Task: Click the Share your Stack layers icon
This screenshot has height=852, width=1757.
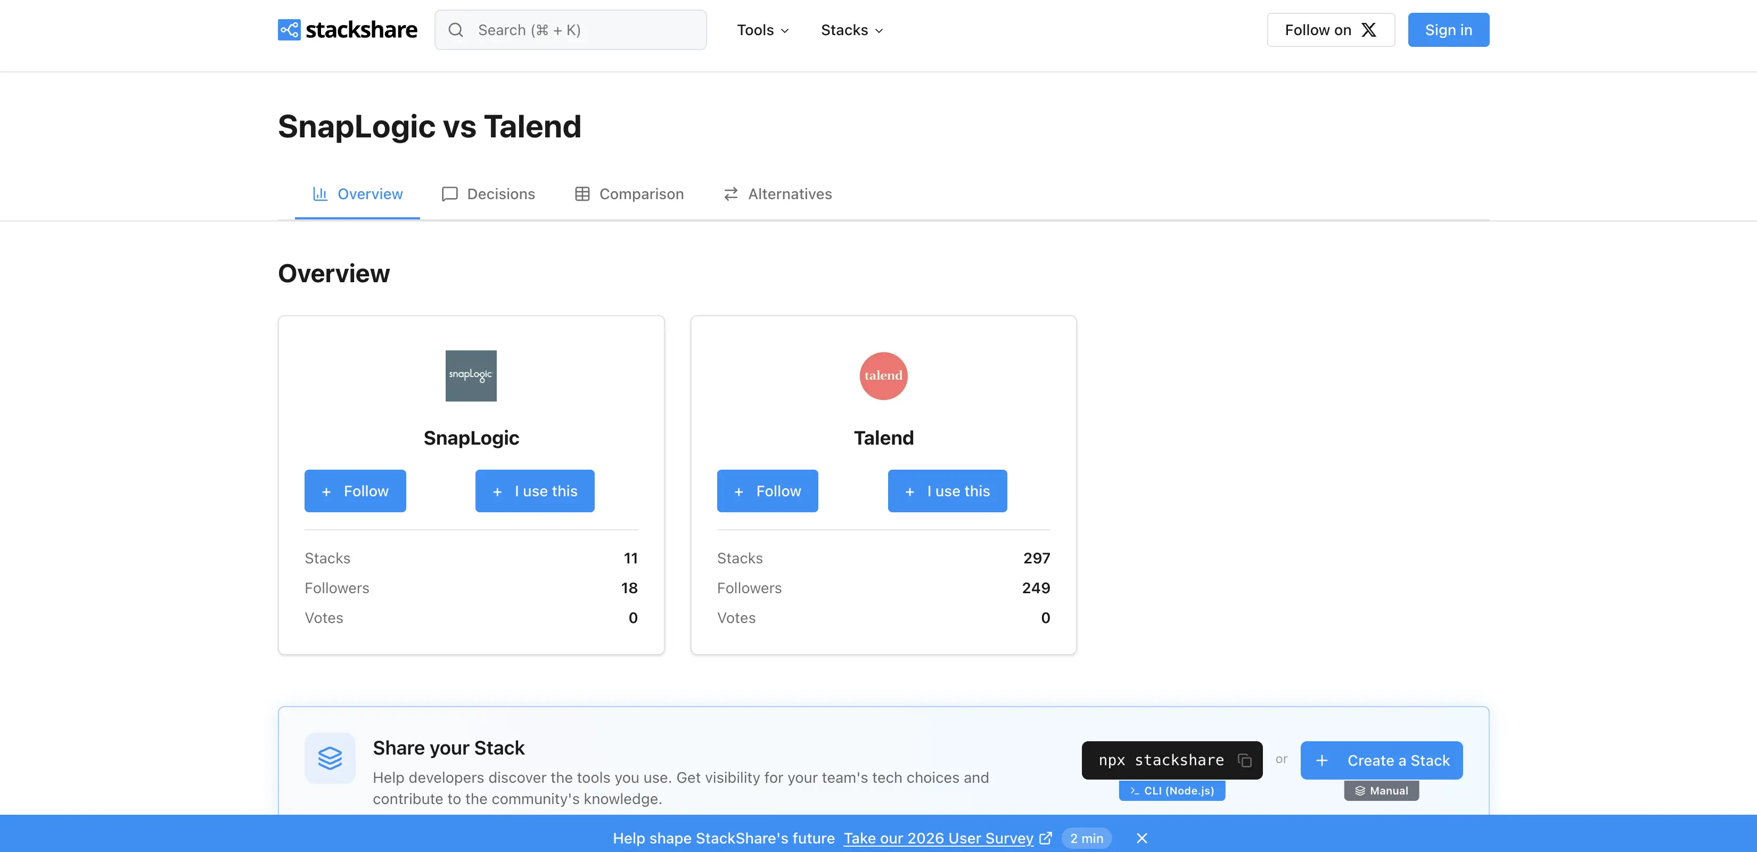Action: click(x=330, y=758)
